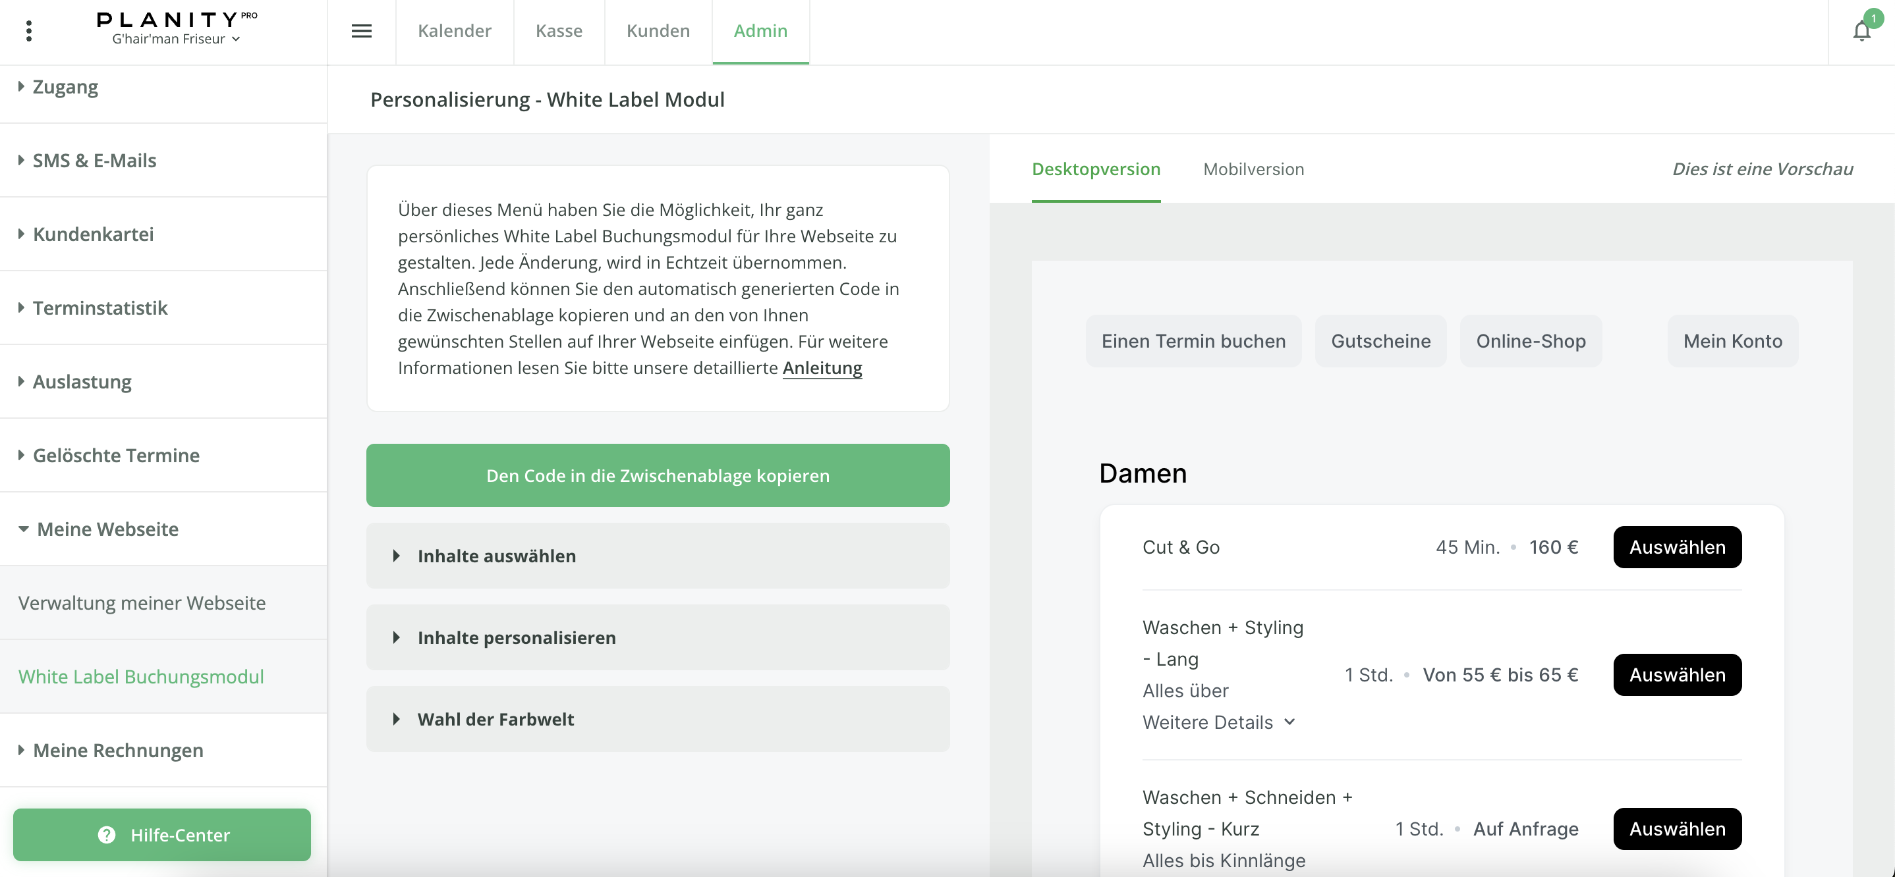Screen dimensions: 1895x877
Task: Open Verwaltung meiner Webseite
Action: (x=142, y=603)
